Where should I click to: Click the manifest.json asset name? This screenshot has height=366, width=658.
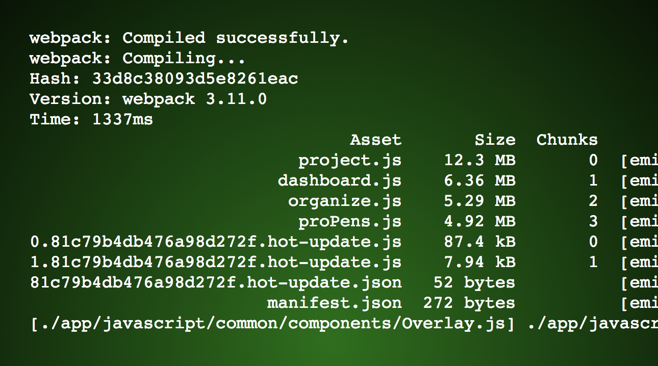334,303
